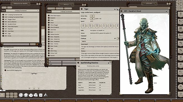Viewport: 183px width, 102px height.
Task: Toggle the lock on the Darakhul Ghoul image
Action: tap(166, 11)
